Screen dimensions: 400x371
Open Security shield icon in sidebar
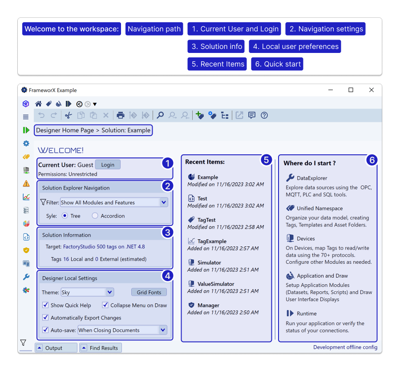26,250
